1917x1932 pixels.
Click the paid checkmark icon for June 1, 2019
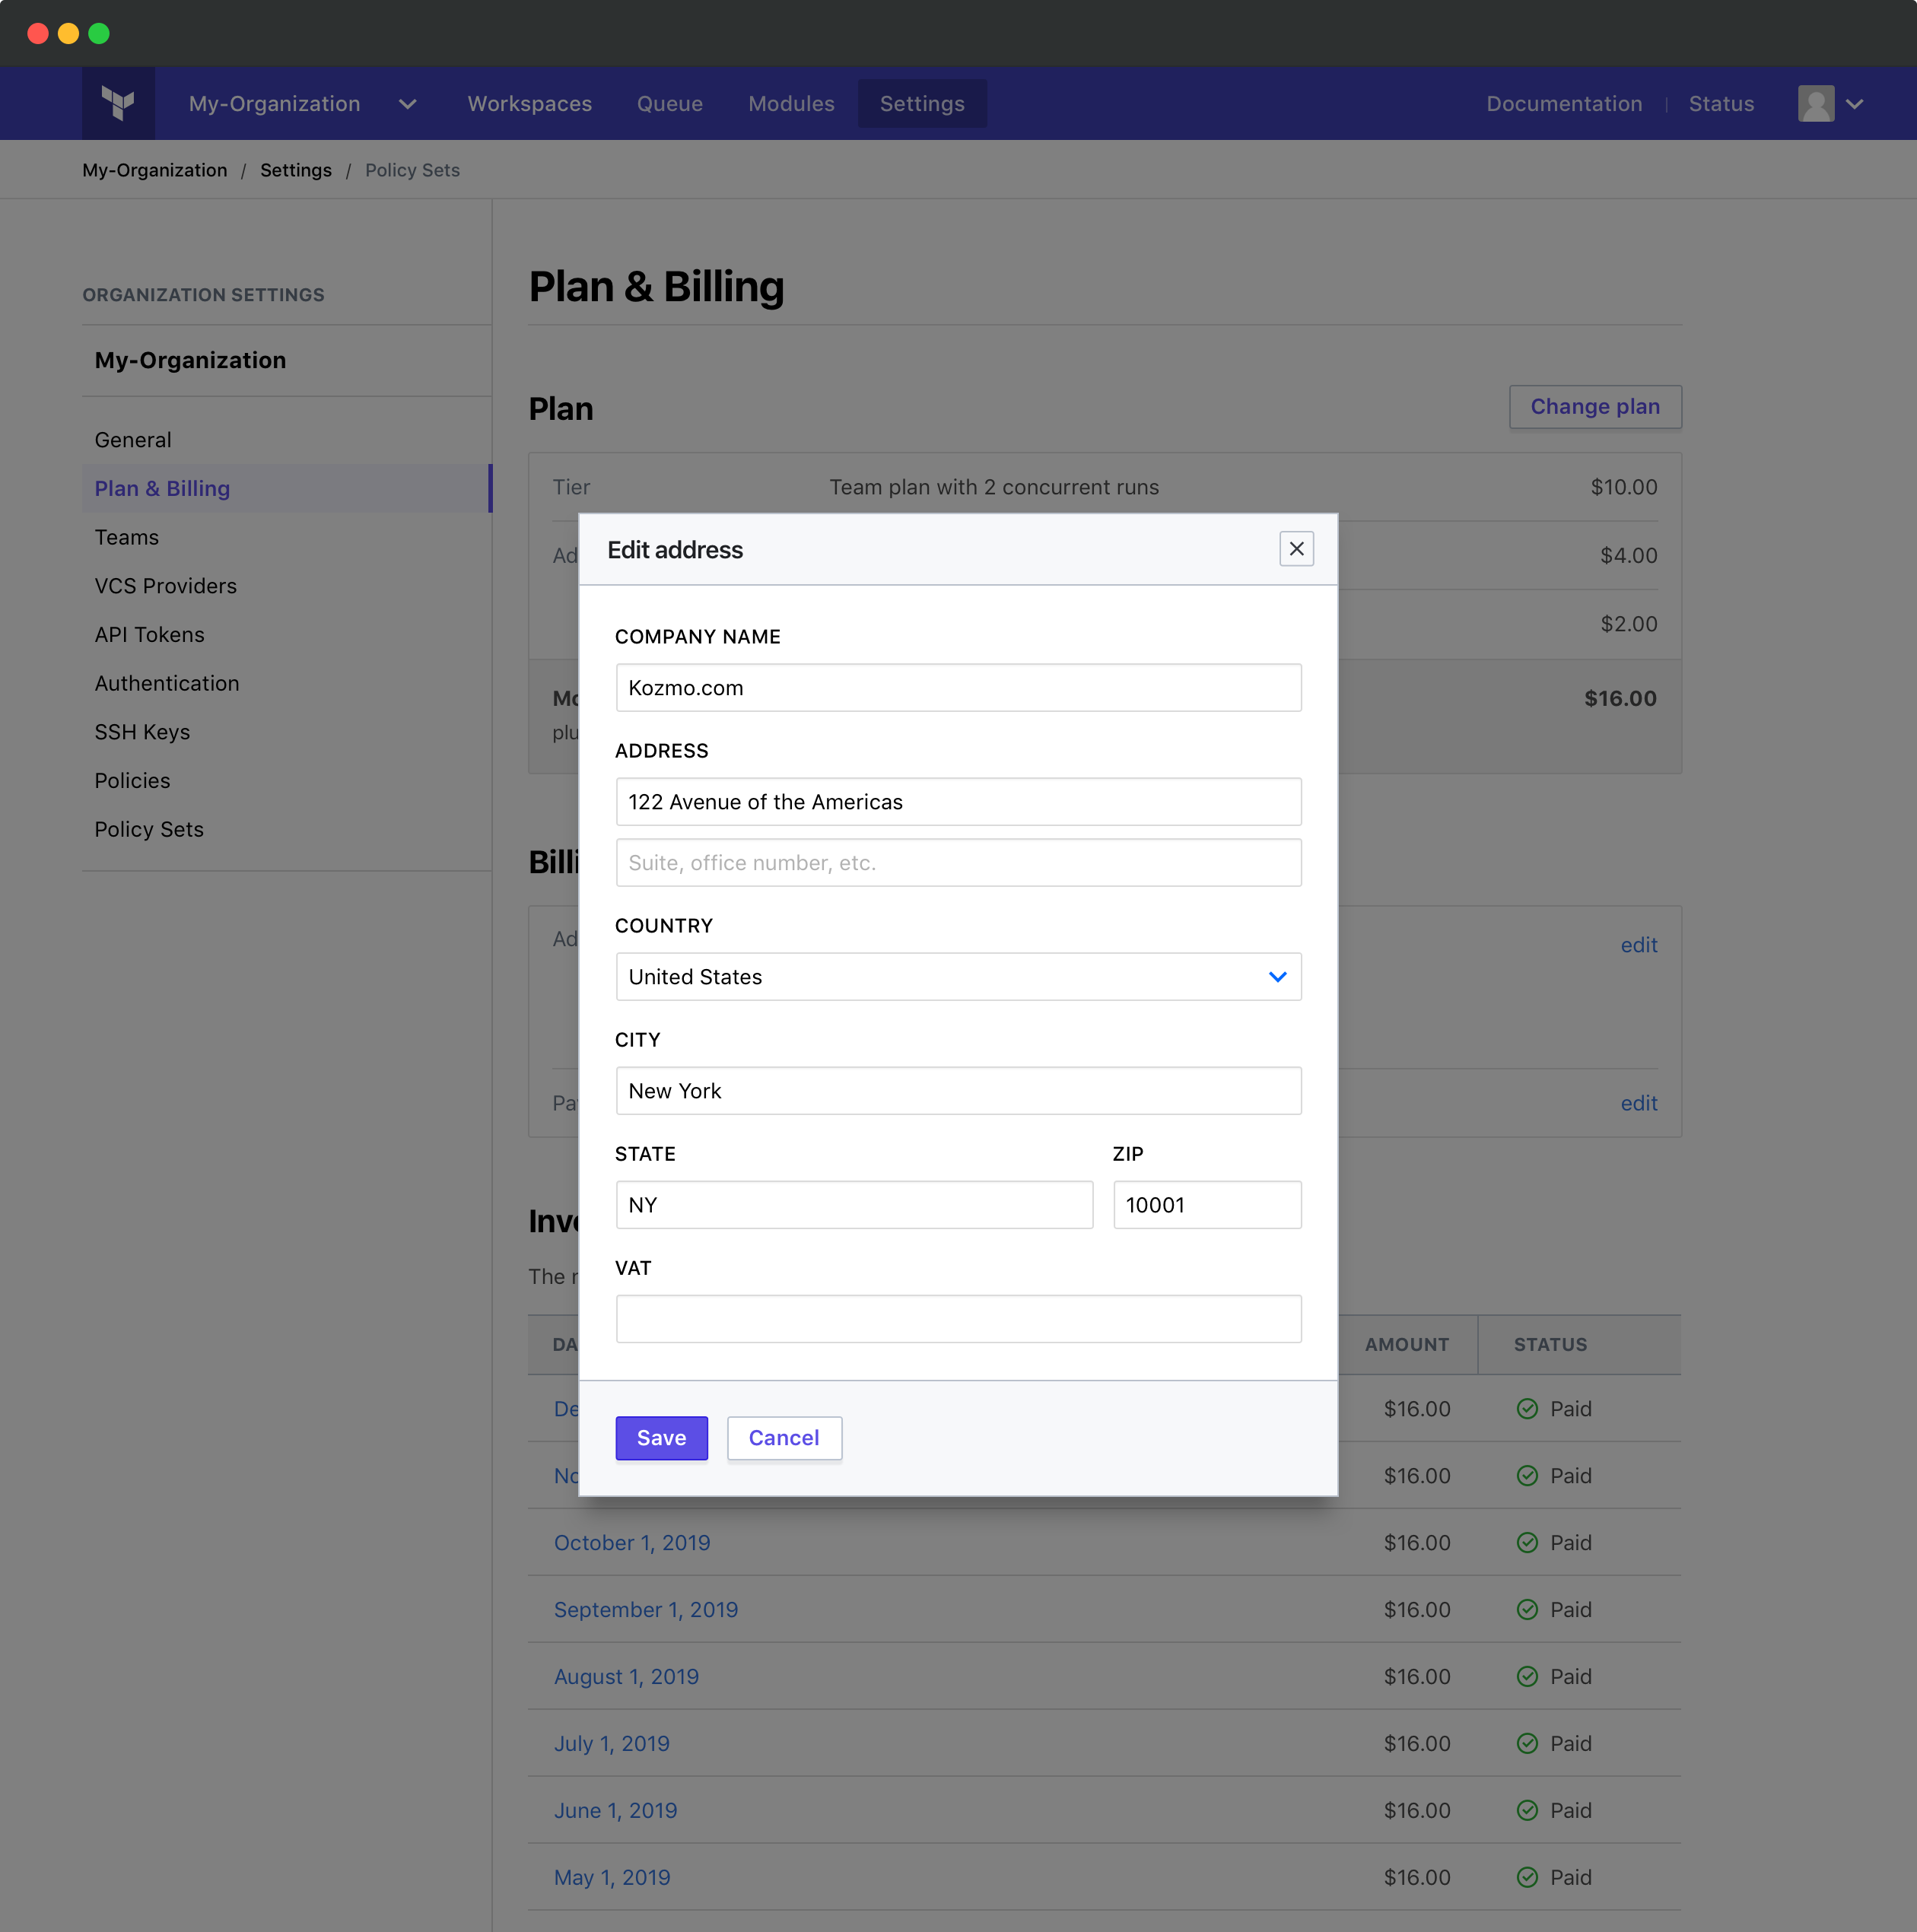[x=1527, y=1811]
